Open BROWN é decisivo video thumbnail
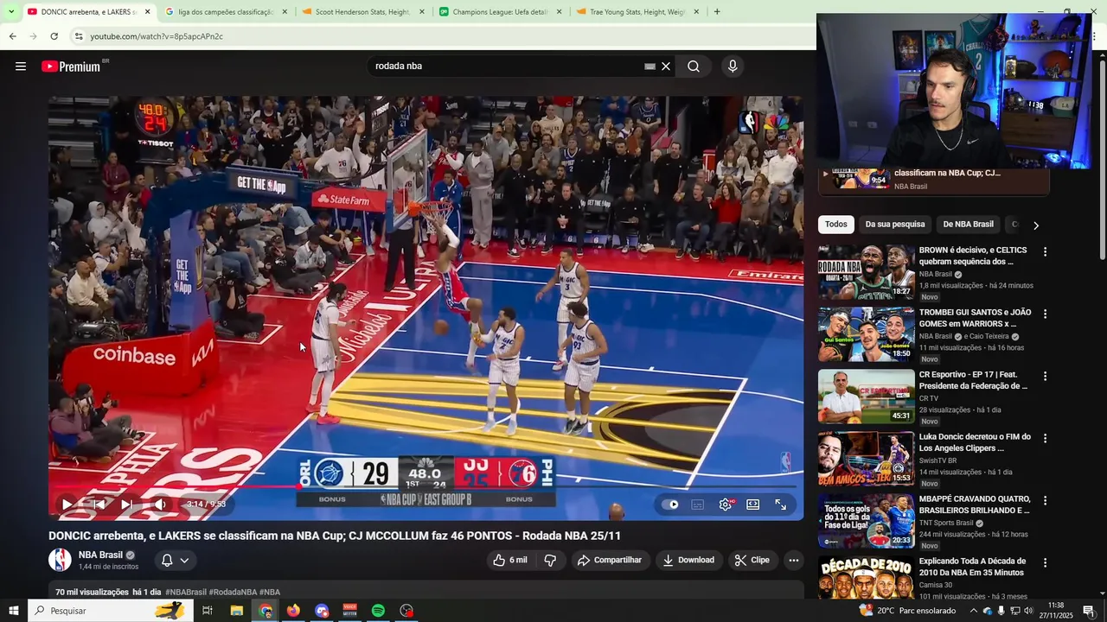 (x=866, y=272)
